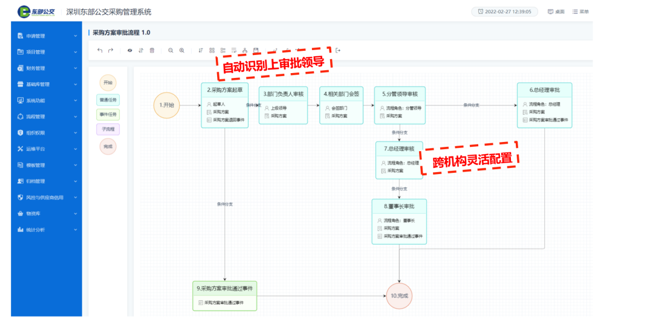Screen dimensions: 653x319
Task: Expand the 申请管理 sidebar menu
Action: pos(47,36)
